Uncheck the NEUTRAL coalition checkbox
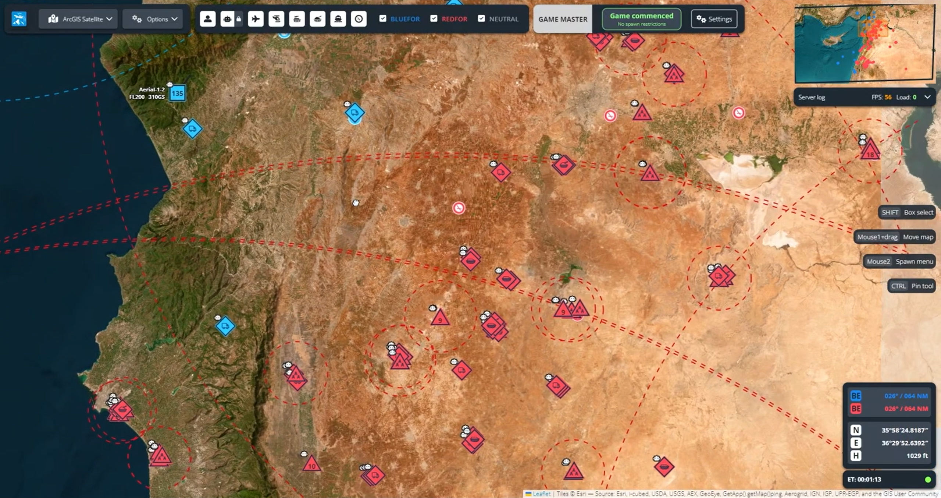Viewport: 941px width, 498px height. tap(481, 18)
